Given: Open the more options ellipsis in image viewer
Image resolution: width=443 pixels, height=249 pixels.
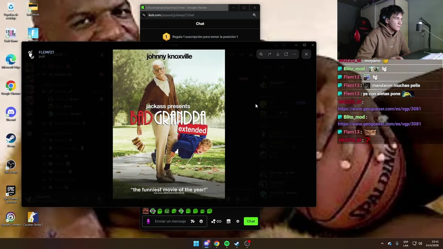Looking at the screenshot, I should [294, 54].
